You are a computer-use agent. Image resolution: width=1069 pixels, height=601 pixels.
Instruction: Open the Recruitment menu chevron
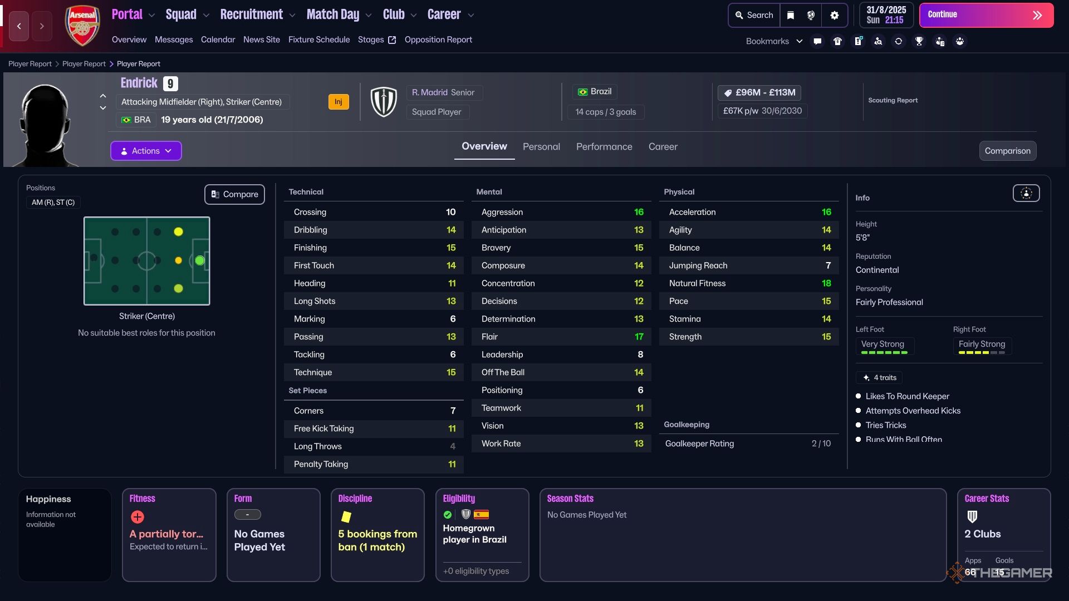click(292, 16)
